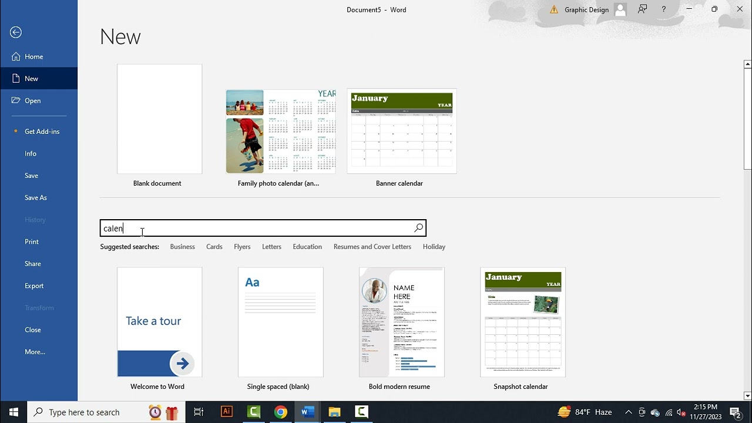Click the Cards suggested search

tap(214, 247)
